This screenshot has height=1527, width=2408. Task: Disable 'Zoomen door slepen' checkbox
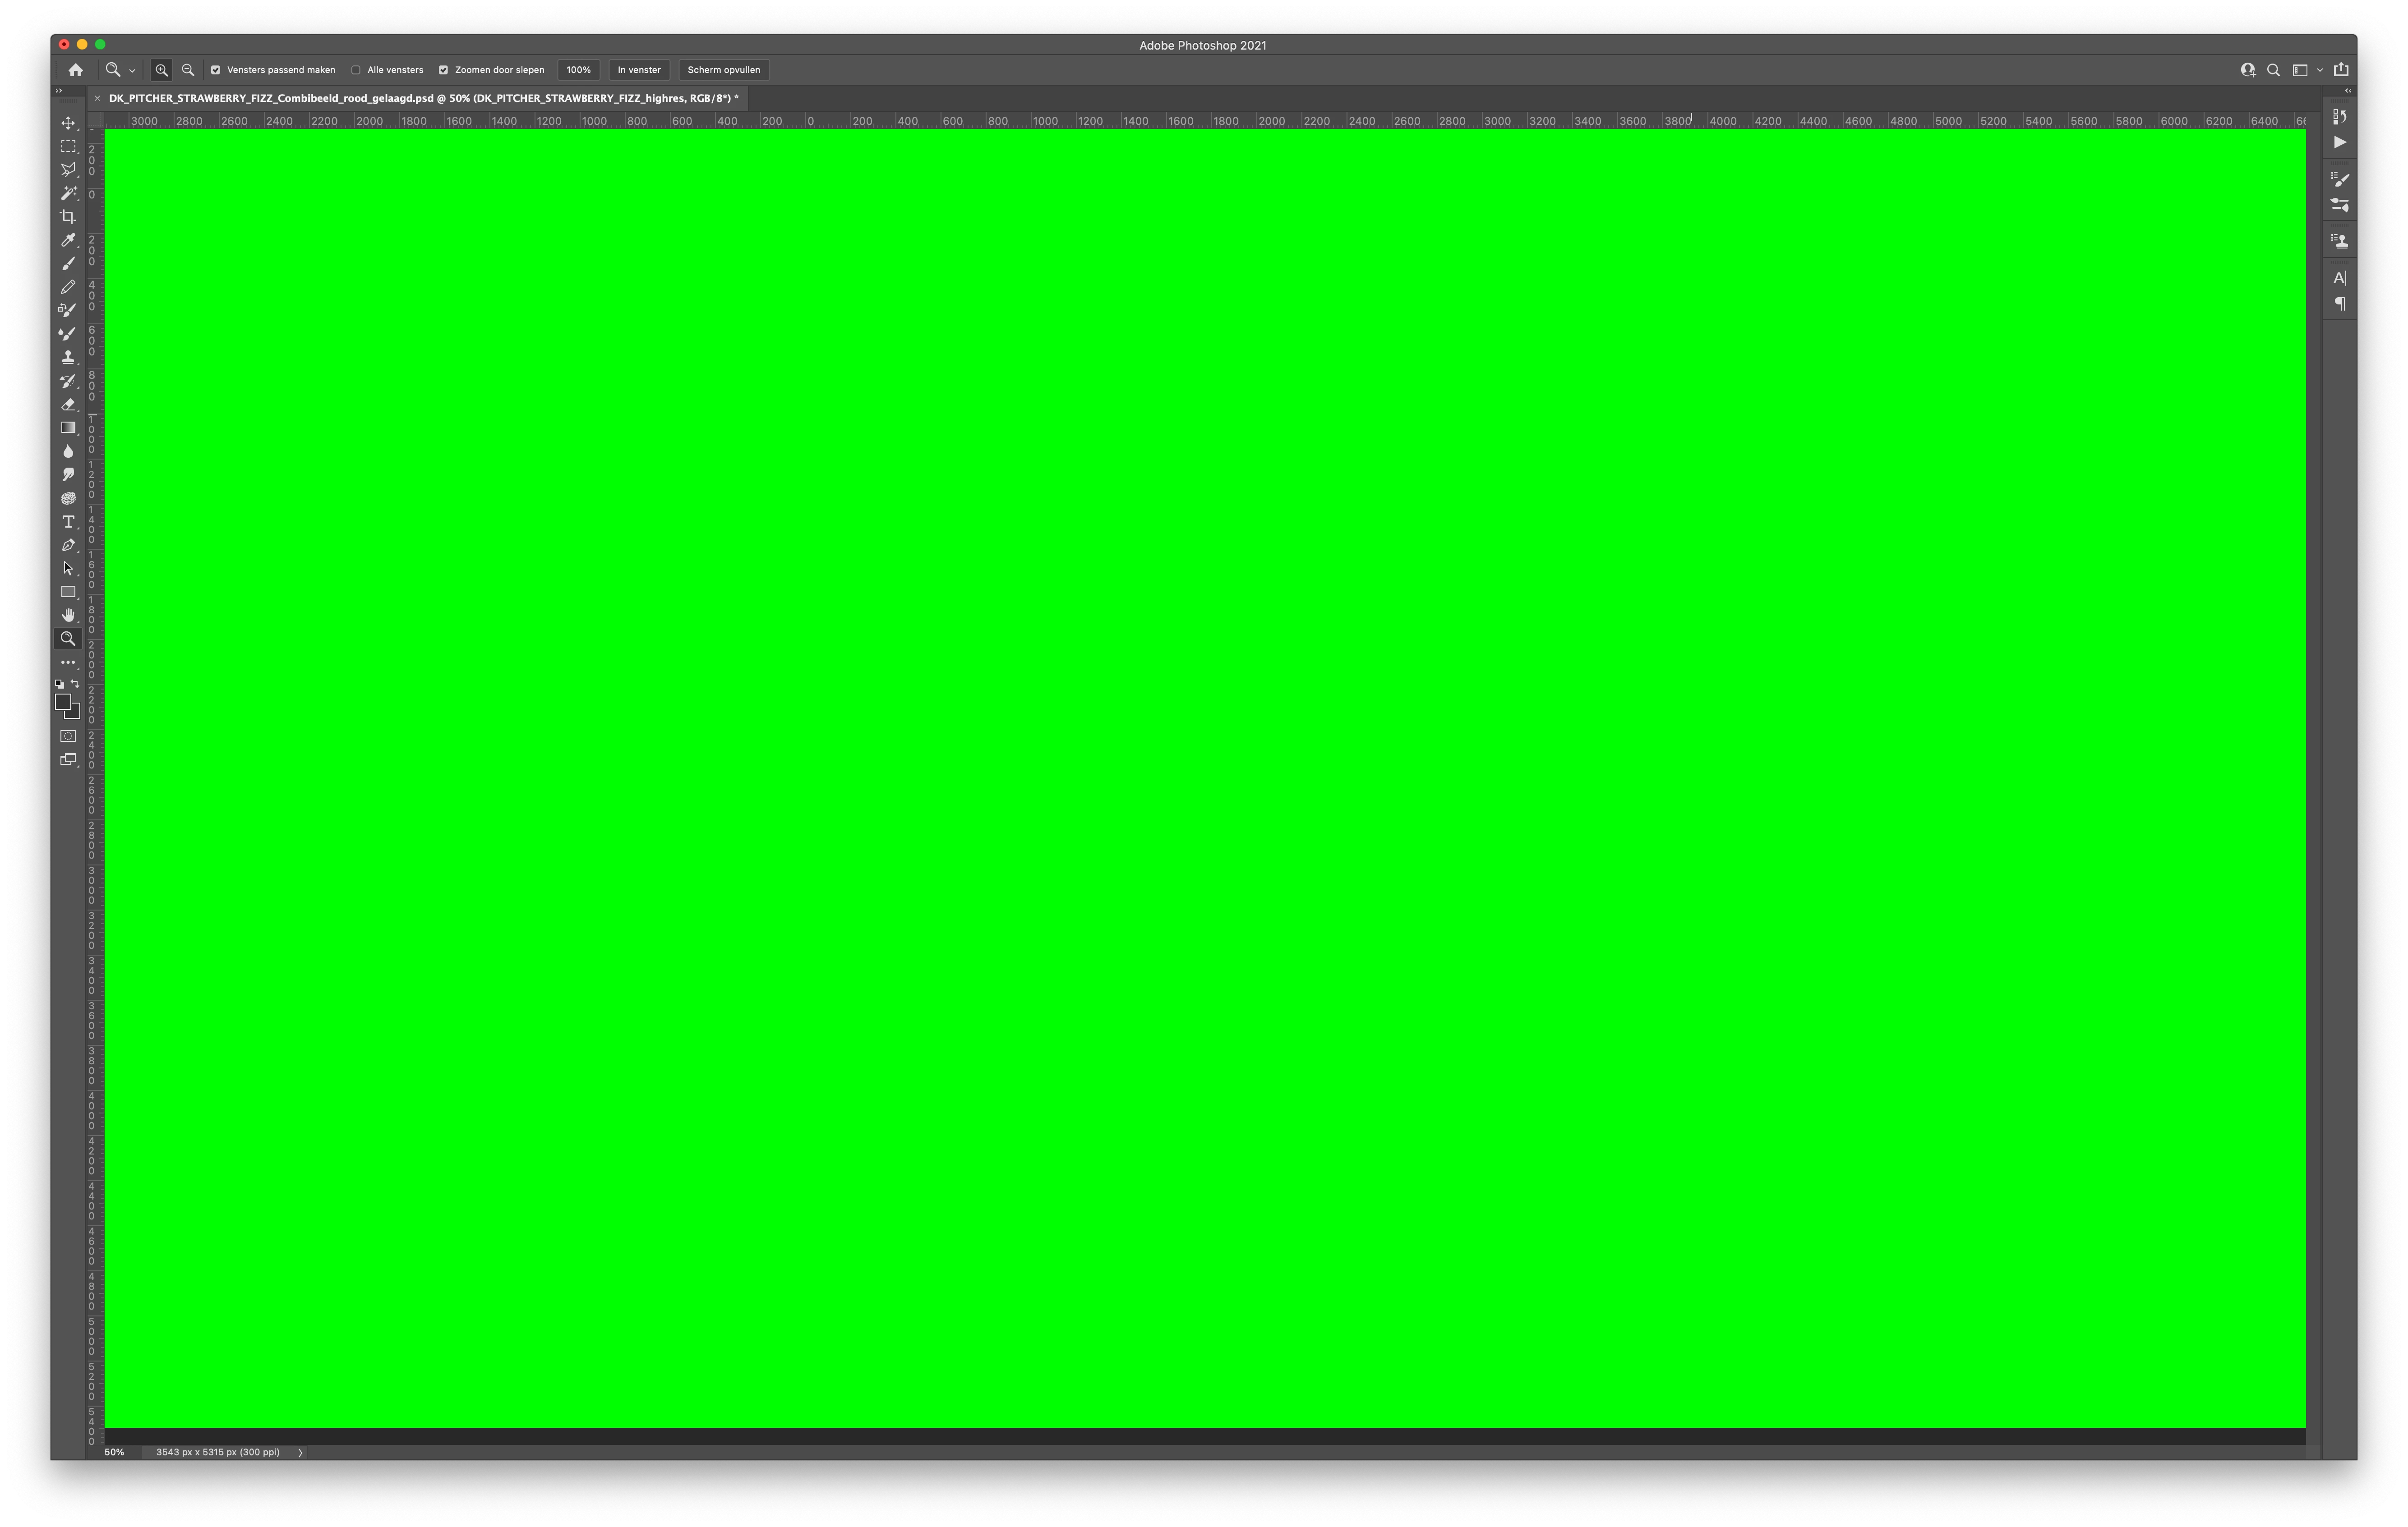click(443, 70)
